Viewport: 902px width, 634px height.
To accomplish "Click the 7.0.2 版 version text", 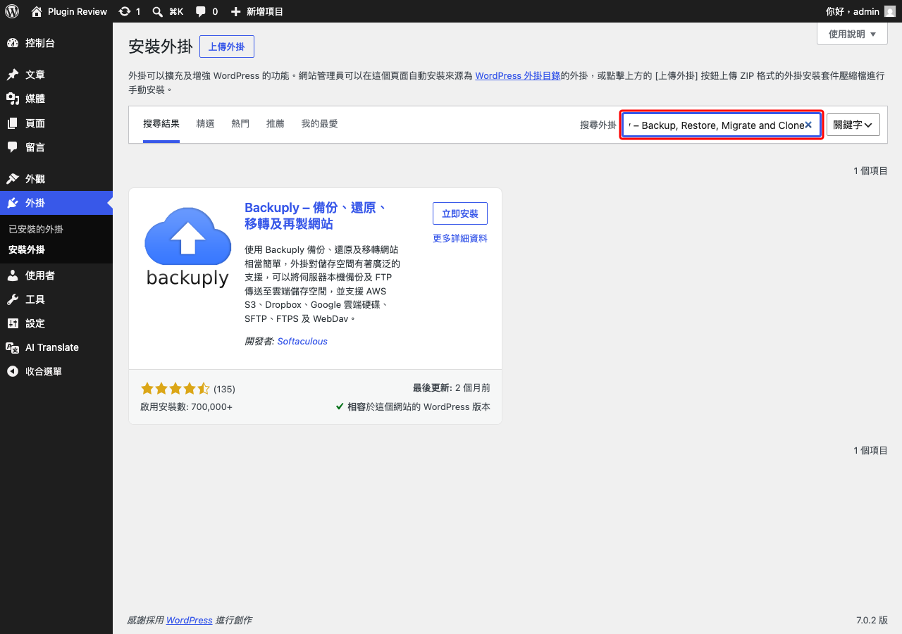I will (x=872, y=621).
